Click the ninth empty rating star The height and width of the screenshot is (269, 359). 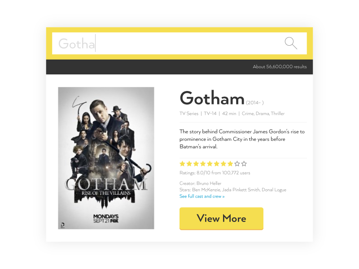coord(237,164)
